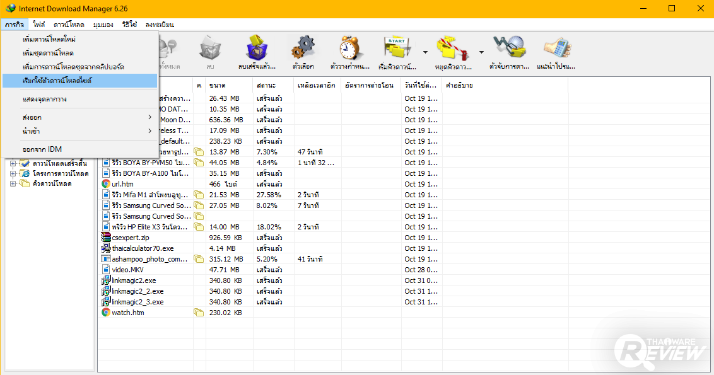Open the มุมมอง view menu

point(103,25)
